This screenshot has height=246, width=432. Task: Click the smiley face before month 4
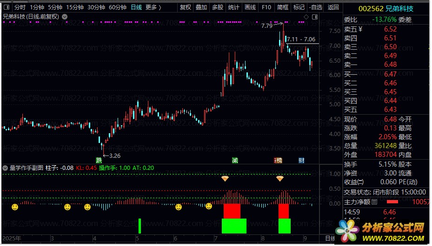tap(87, 207)
